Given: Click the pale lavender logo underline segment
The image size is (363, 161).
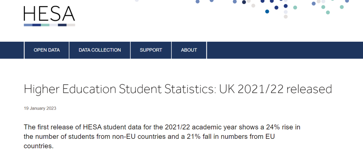Looking at the screenshot, I should (x=54, y=25).
